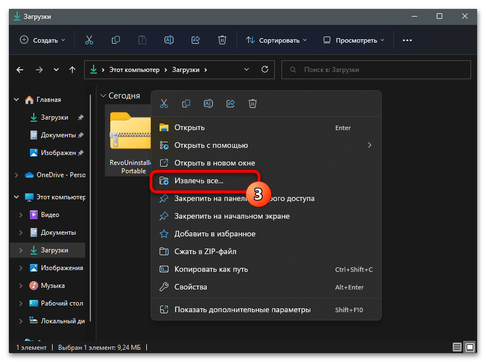Click the Share icon in the context menu
486x362 pixels.
pos(231,104)
